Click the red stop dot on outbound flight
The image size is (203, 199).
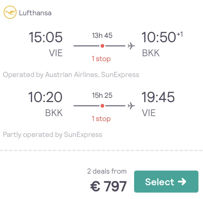coord(102,46)
